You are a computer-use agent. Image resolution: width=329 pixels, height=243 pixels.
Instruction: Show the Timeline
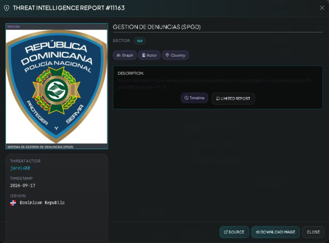(x=194, y=98)
